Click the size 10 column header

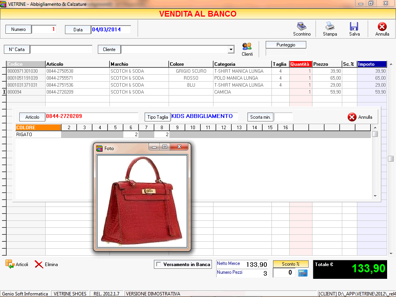pyautogui.click(x=193, y=128)
